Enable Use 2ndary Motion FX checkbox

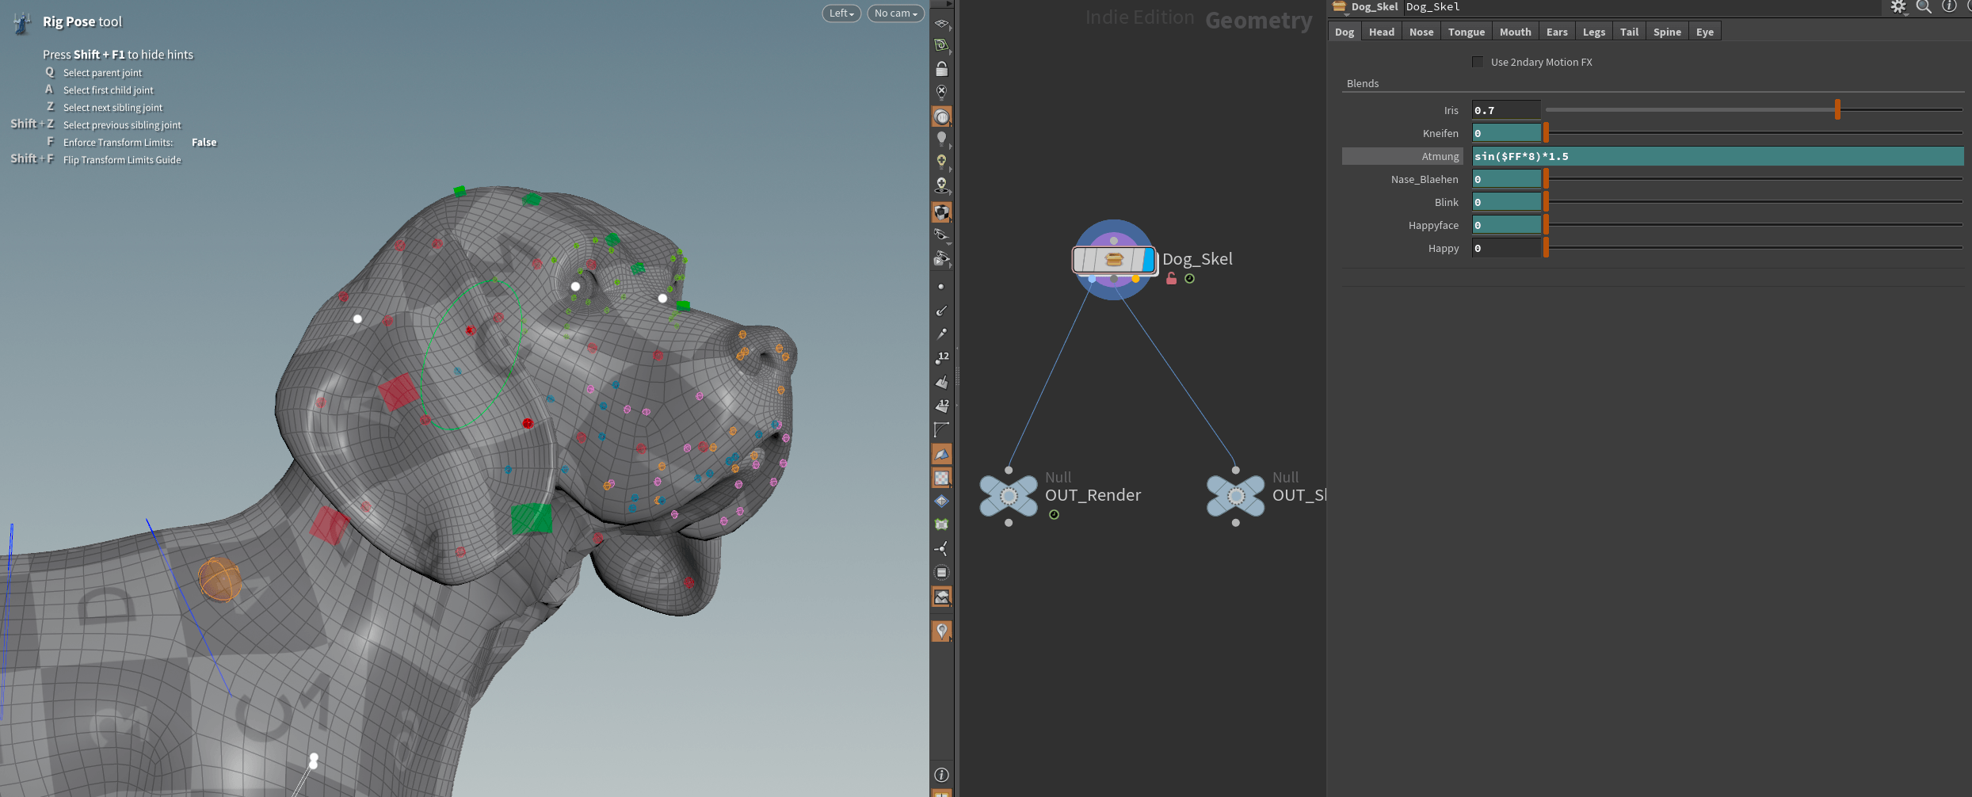point(1478,62)
